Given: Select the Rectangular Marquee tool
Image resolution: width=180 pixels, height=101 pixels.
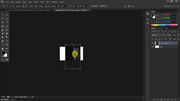Looking at the screenshot, I should pyautogui.click(x=3, y=15).
